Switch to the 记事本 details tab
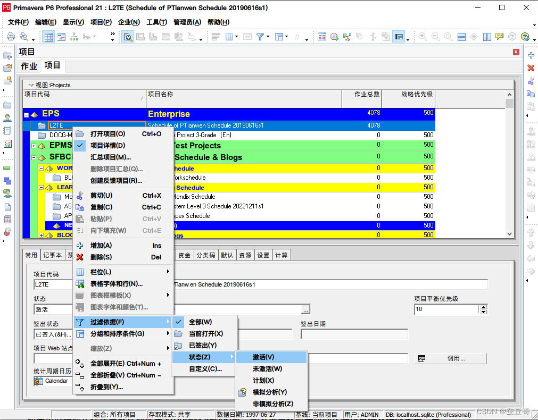This screenshot has height=420, width=538. tap(53, 255)
